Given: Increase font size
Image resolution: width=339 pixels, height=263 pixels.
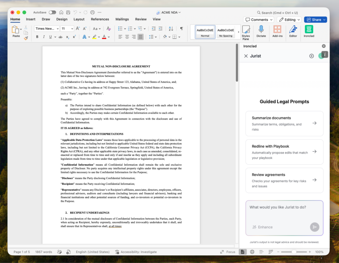Looking at the screenshot, I should click(x=78, y=28).
